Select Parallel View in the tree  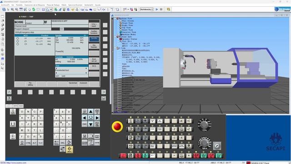129,32
